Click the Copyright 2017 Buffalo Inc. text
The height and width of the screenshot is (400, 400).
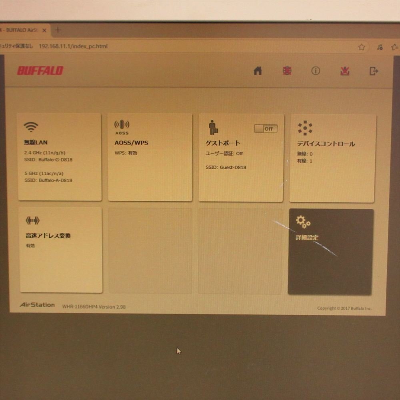[344, 308]
